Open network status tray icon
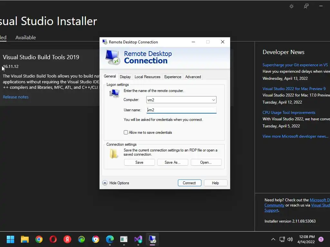The height and width of the screenshot is (247, 330). [282, 239]
